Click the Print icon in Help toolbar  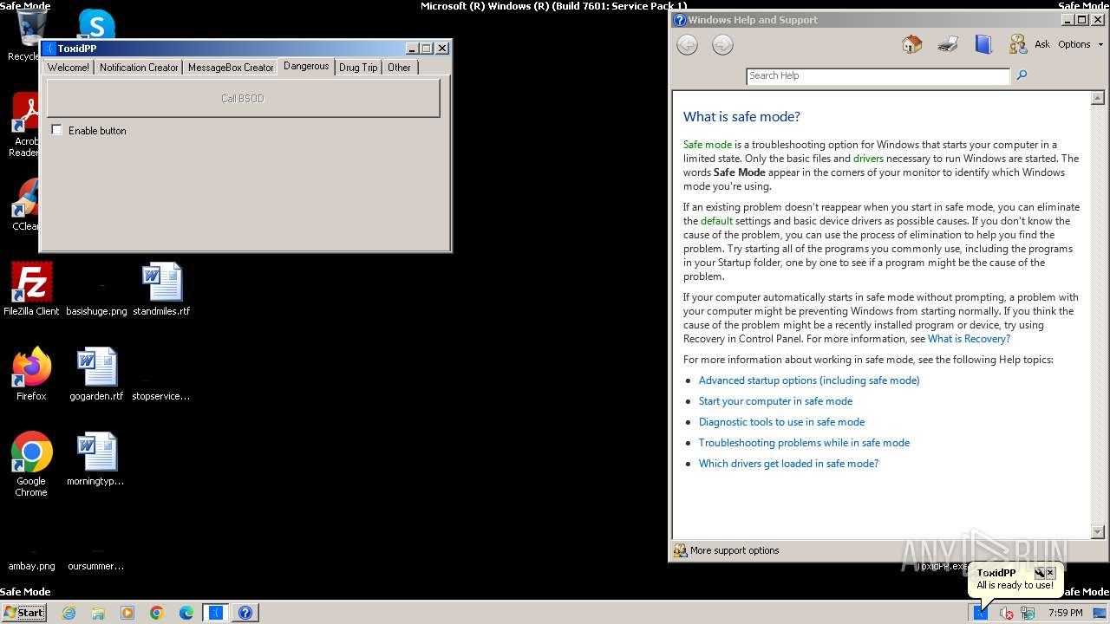[x=948, y=44]
